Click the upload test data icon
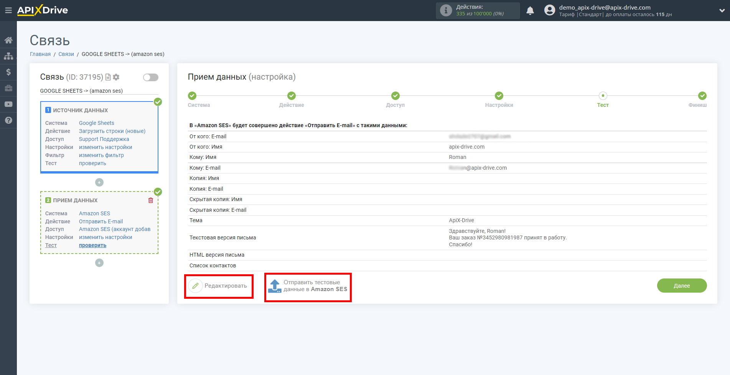The image size is (730, 375). [275, 286]
